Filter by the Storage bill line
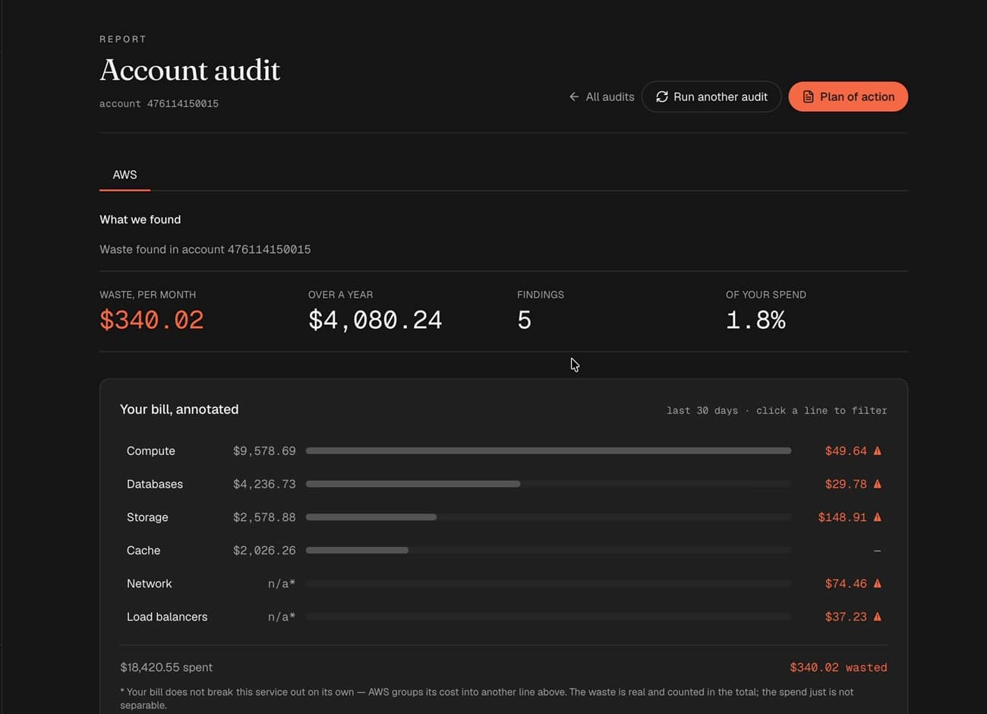Viewport: 987px width, 714px height. [503, 517]
